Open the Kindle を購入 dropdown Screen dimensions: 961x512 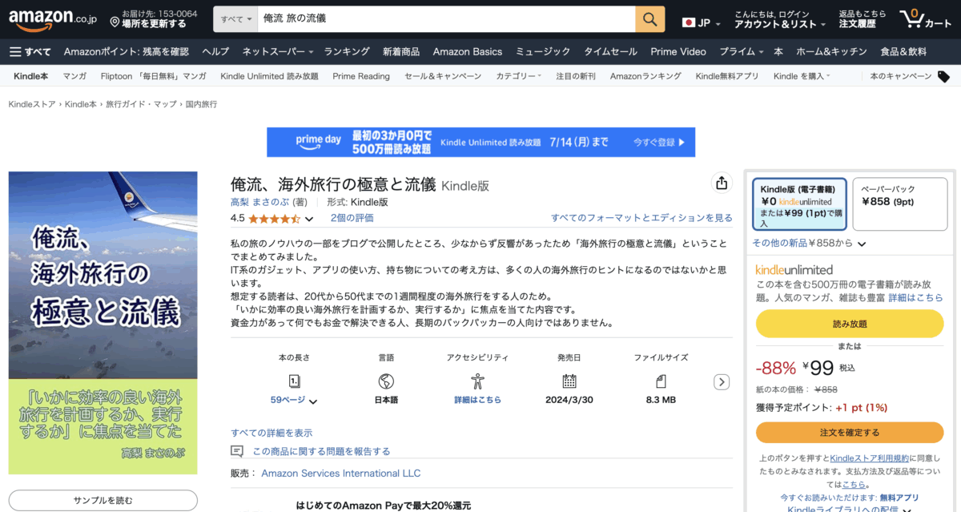[x=802, y=77]
